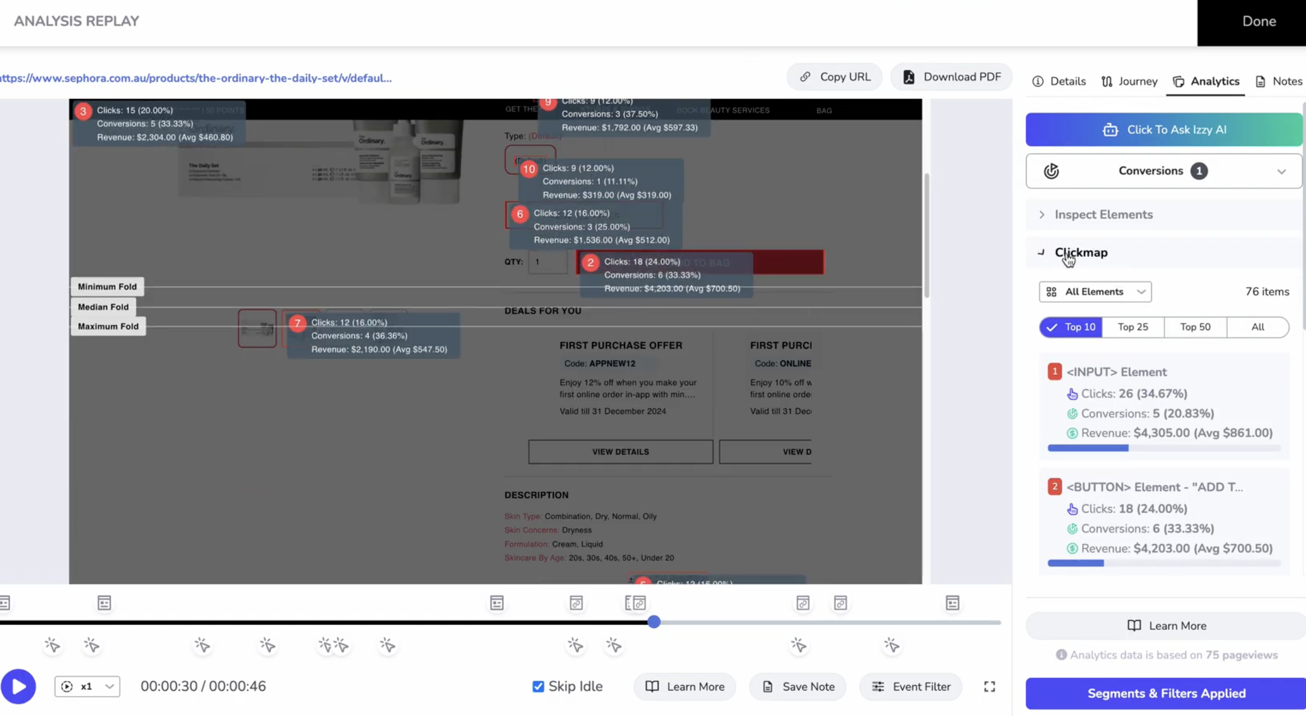Click the Download PDF file icon
This screenshot has height=716, width=1306.
click(909, 77)
